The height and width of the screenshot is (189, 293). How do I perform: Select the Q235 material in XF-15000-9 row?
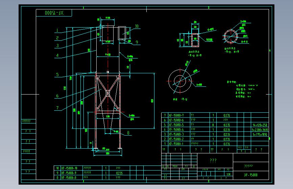pyautogui.click(x=119, y=173)
